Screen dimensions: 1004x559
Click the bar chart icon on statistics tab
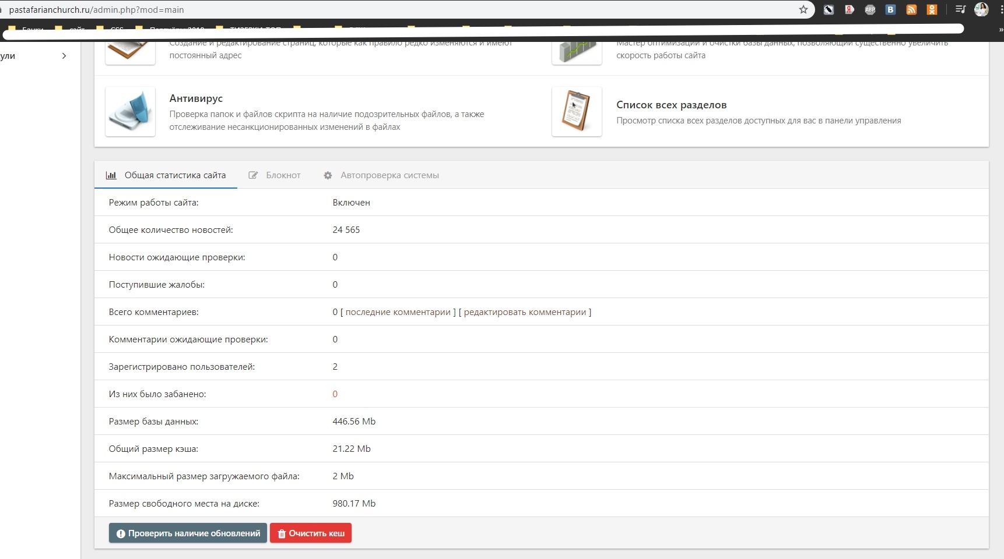111,175
